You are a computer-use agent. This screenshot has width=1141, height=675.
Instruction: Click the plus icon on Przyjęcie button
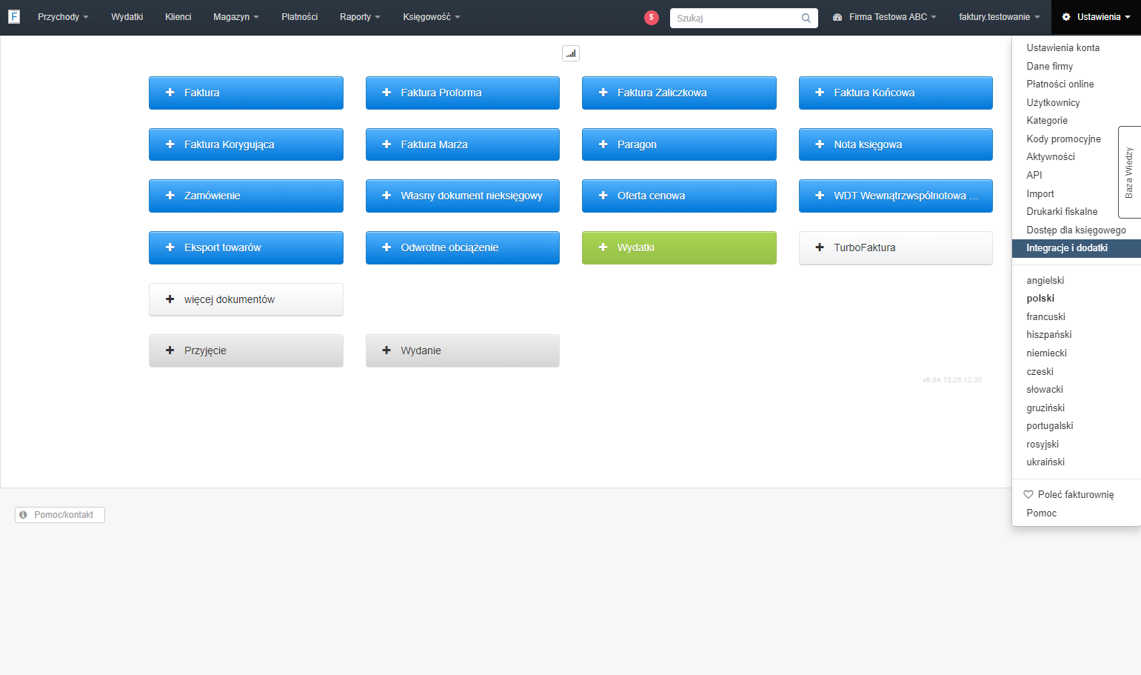[x=170, y=350]
